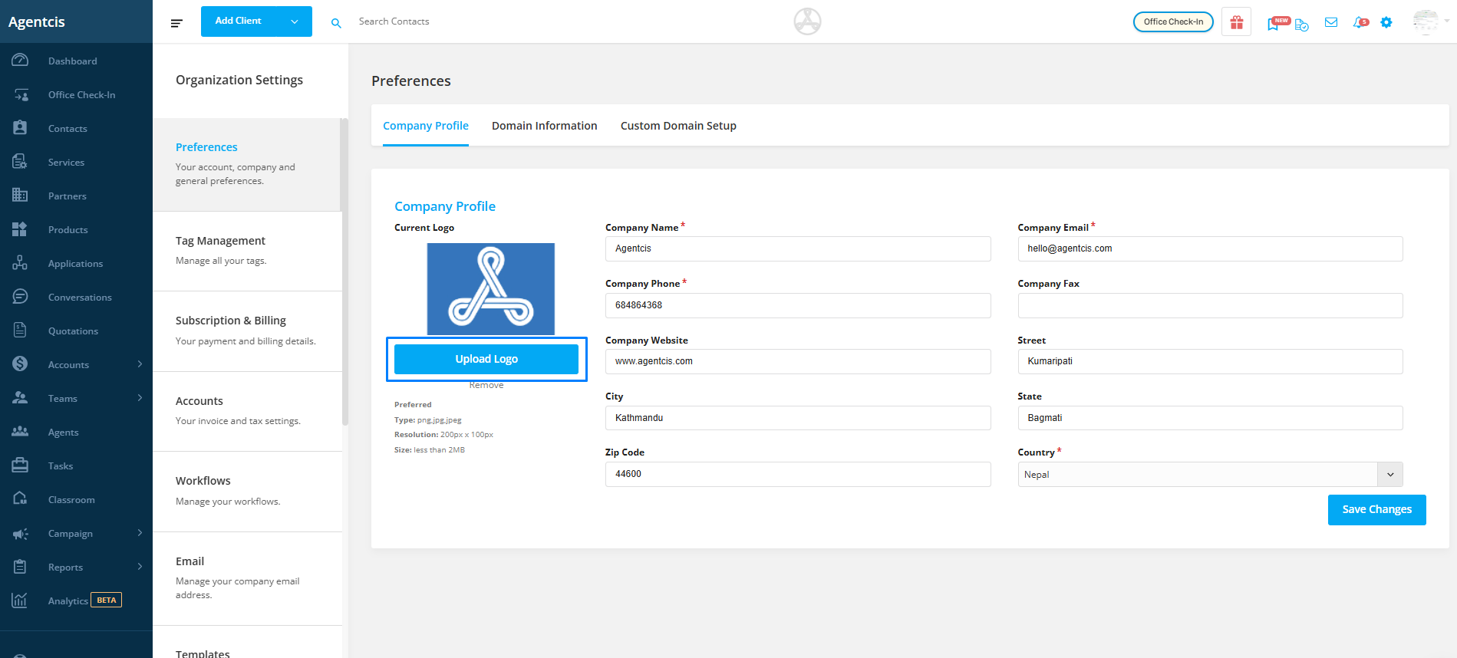The height and width of the screenshot is (658, 1457).
Task: Click the current company logo thumbnail
Action: click(490, 289)
